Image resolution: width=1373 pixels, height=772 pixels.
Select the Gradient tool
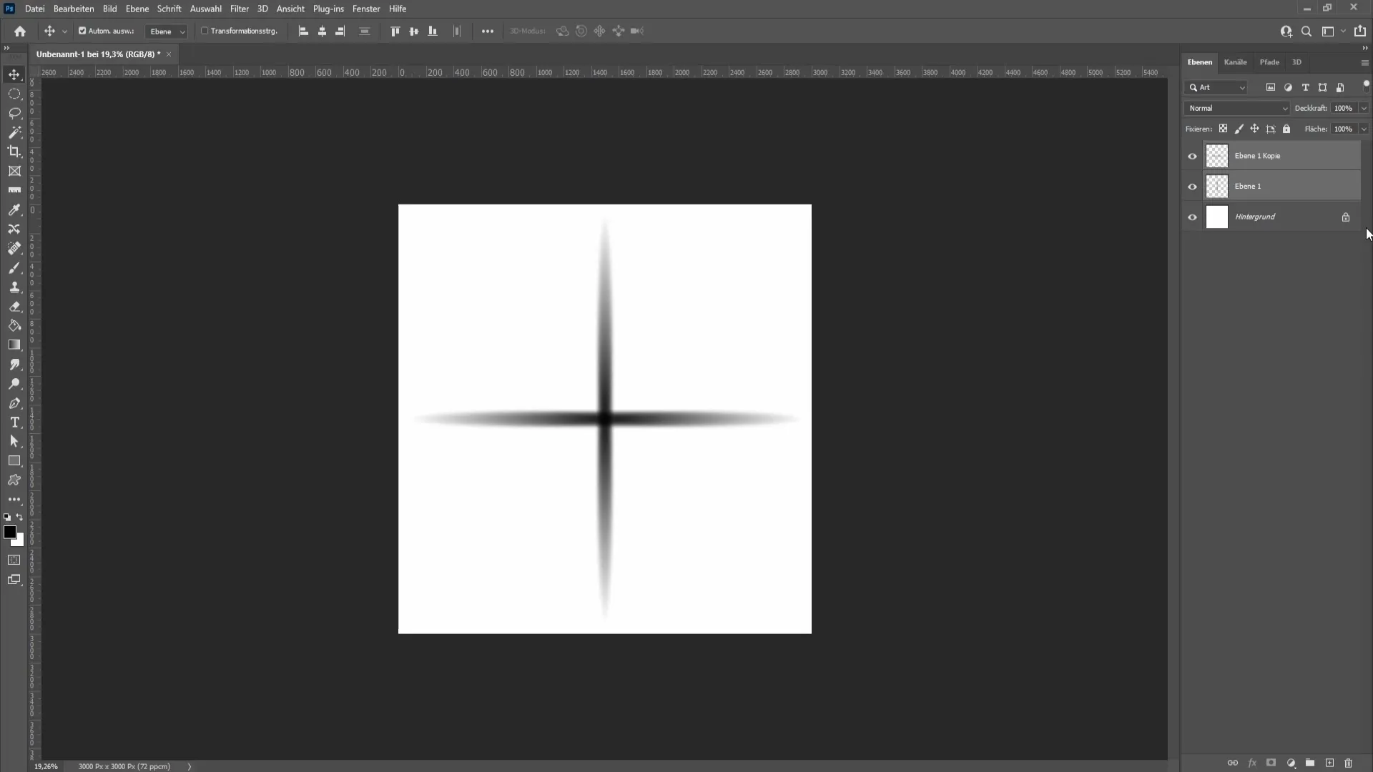[14, 344]
